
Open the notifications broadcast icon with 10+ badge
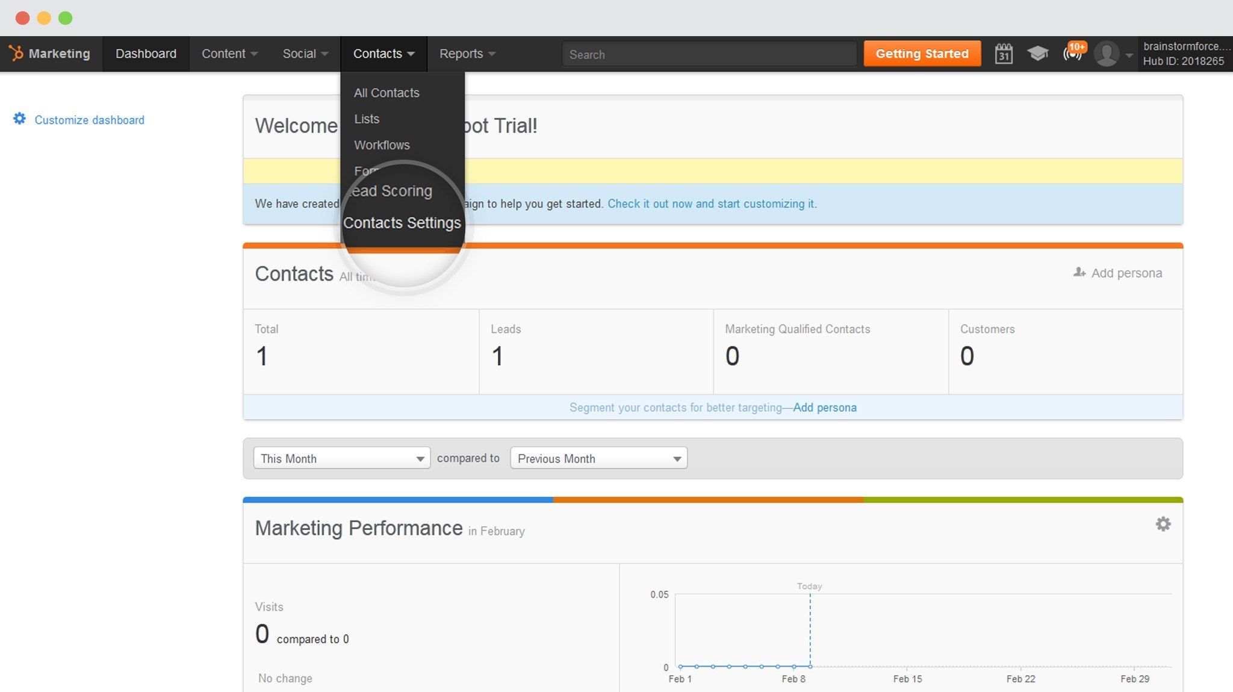(x=1073, y=52)
